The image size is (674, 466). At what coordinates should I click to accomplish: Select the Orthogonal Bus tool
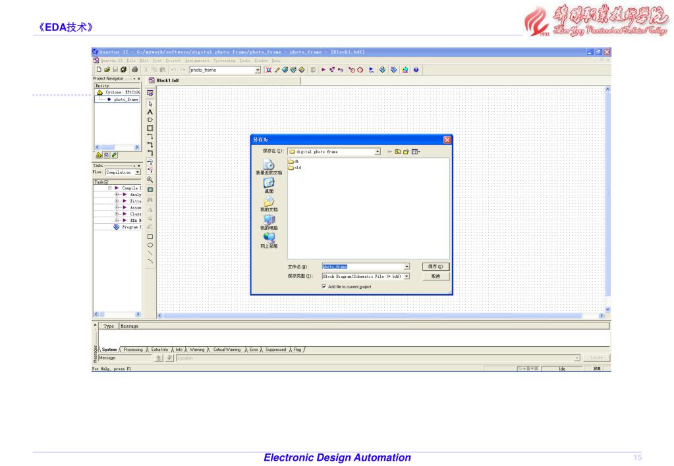pyautogui.click(x=150, y=144)
